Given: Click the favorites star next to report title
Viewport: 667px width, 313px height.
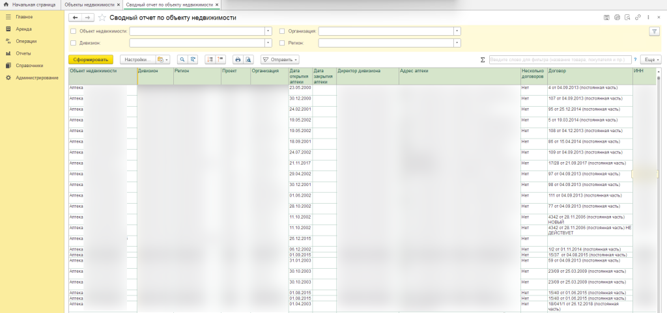Looking at the screenshot, I should tap(102, 18).
